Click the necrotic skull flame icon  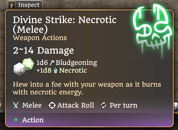(56, 70)
